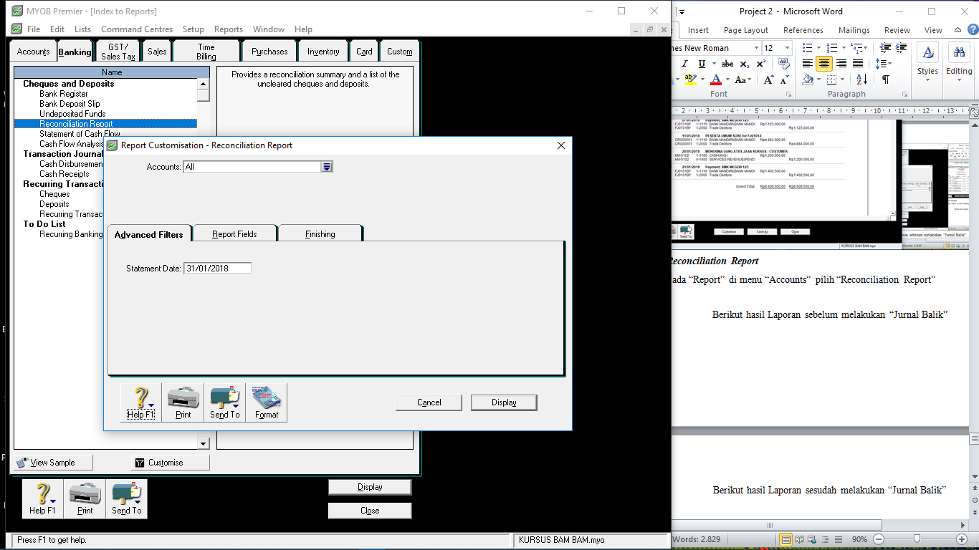Toggle show paragraph marks in Word
Screen dimensions: 979x550
coord(886,79)
